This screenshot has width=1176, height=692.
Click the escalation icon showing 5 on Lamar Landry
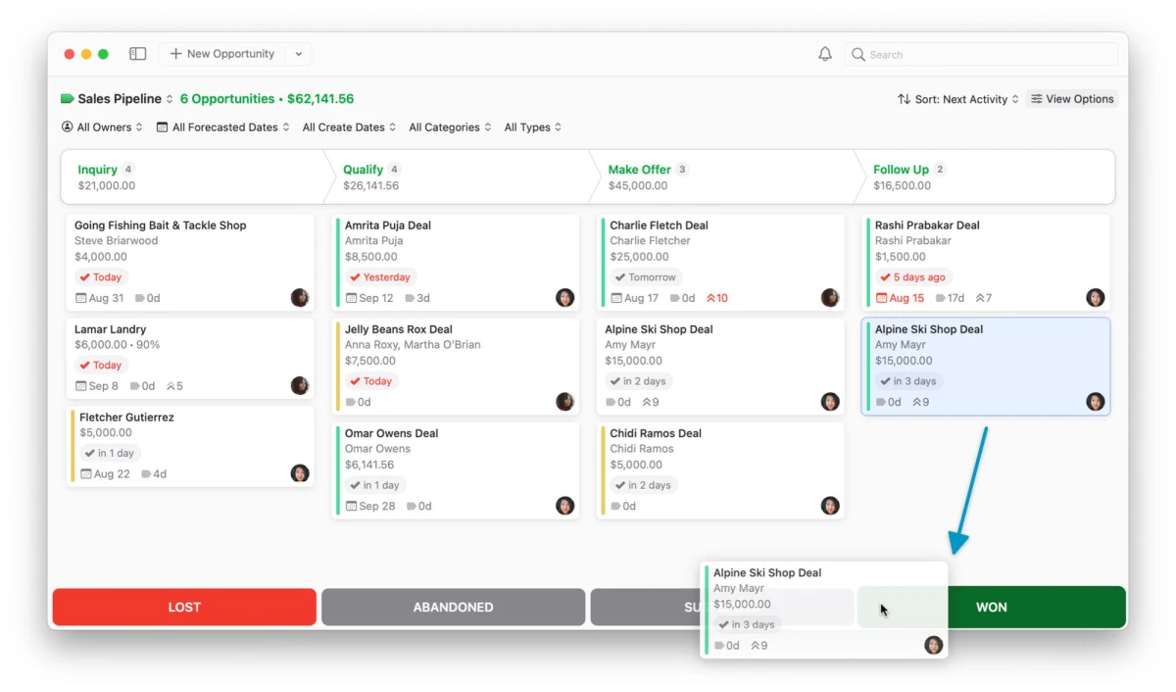(x=172, y=385)
